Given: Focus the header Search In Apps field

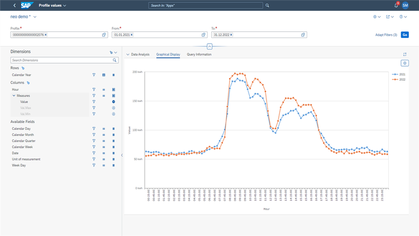Looking at the screenshot, I should [x=206, y=6].
